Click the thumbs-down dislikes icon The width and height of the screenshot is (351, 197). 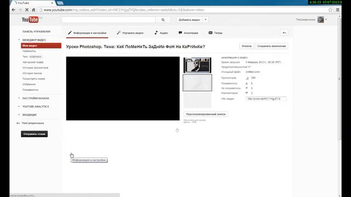[247, 88]
